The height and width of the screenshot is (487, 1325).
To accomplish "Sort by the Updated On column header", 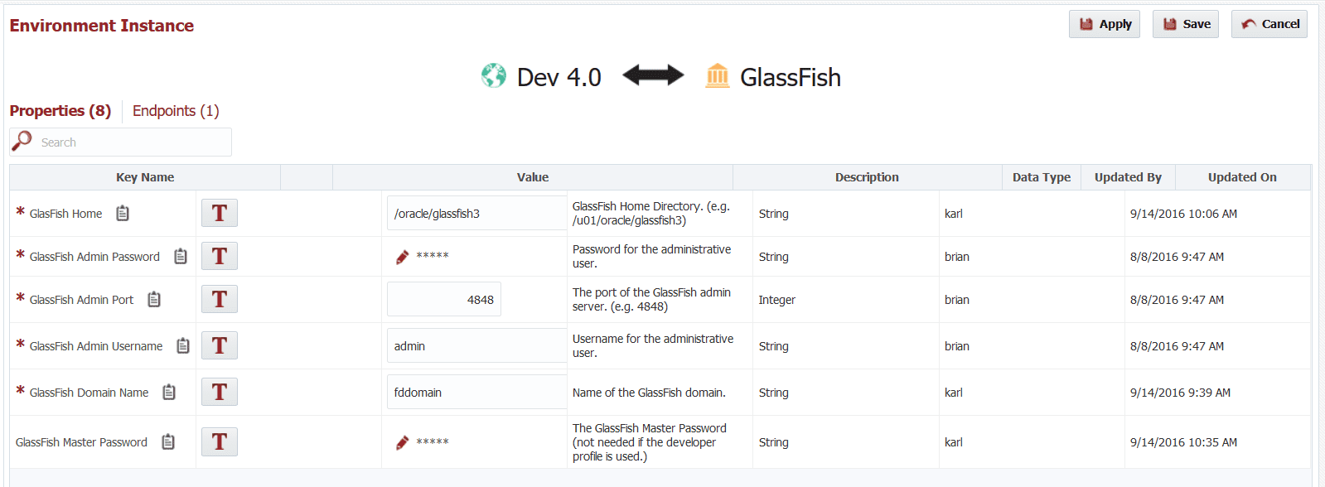I will (x=1242, y=176).
